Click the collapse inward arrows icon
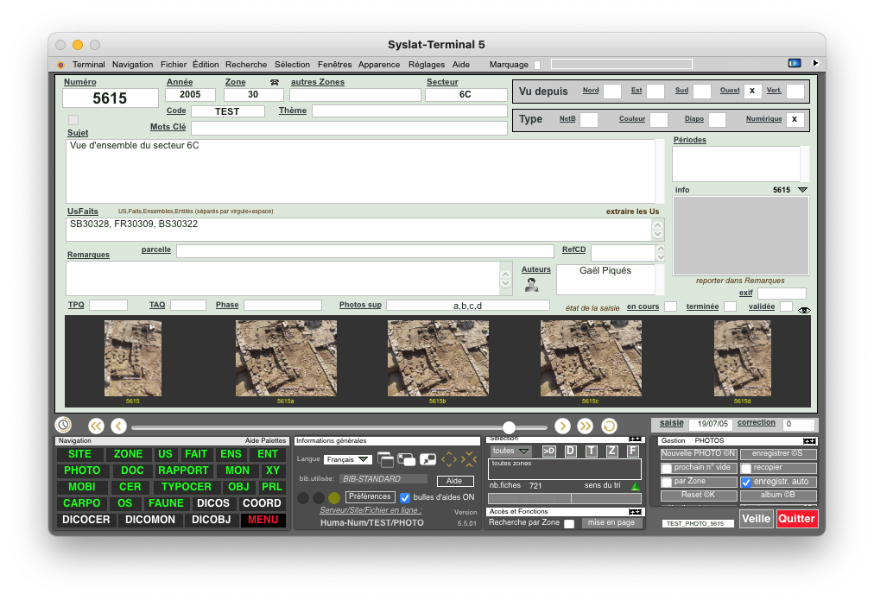 [469, 459]
